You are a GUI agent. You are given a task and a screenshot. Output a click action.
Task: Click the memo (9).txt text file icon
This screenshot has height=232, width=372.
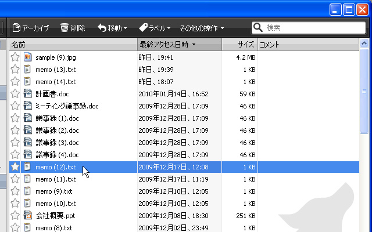(x=27, y=191)
